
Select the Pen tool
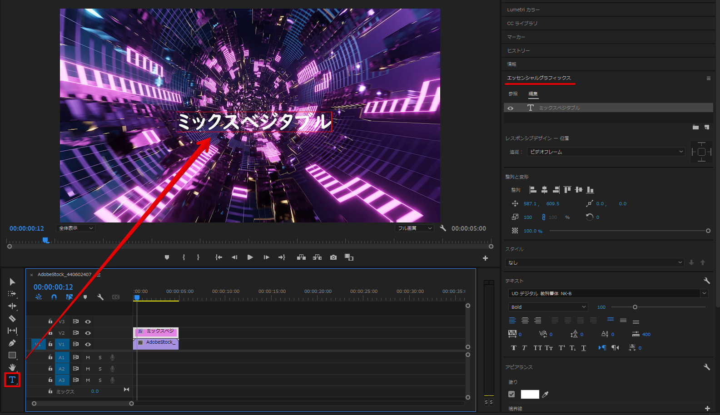pyautogui.click(x=12, y=343)
